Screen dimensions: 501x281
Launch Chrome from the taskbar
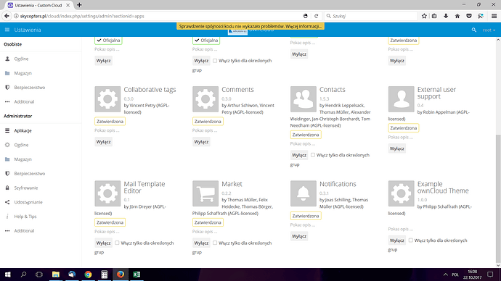point(88,274)
